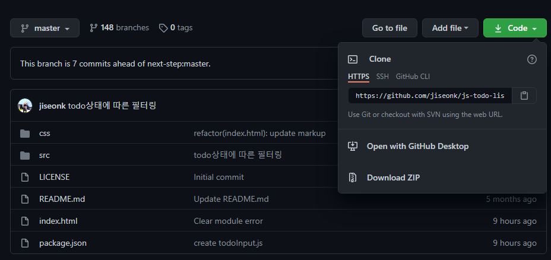Click the terminal icon beside Clone heading
The height and width of the screenshot is (260, 551).
click(353, 59)
